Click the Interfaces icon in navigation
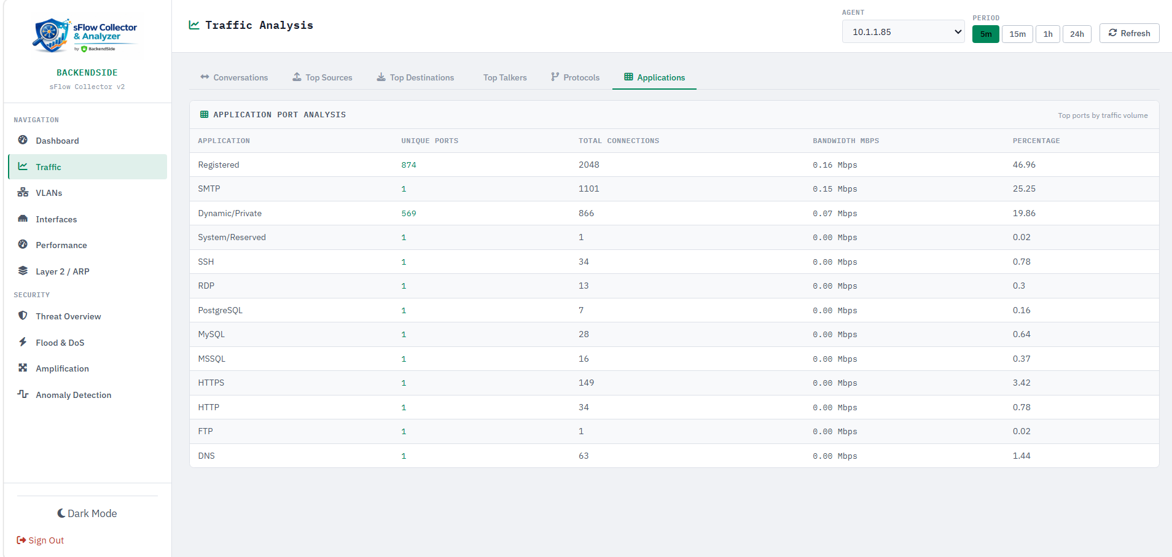Image resolution: width=1172 pixels, height=557 pixels. (23, 219)
